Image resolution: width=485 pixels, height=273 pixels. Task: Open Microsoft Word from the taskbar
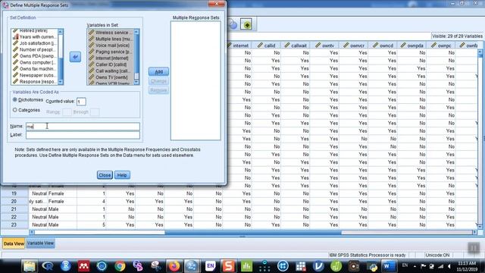coord(389,266)
